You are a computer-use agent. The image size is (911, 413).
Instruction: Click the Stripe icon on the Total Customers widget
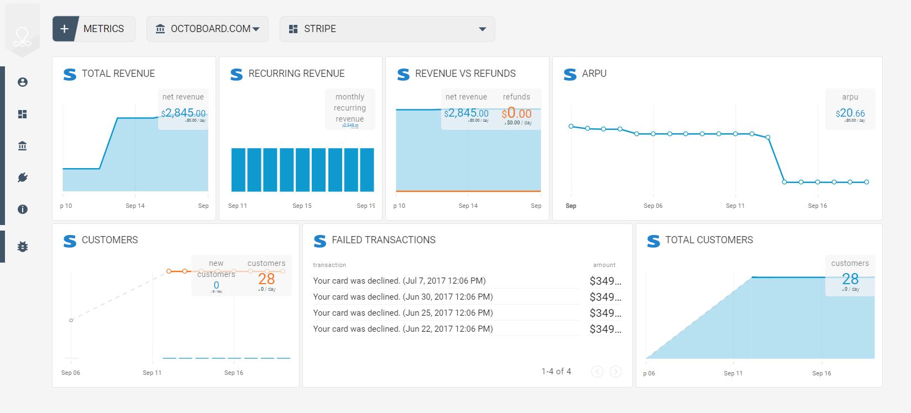click(x=653, y=241)
